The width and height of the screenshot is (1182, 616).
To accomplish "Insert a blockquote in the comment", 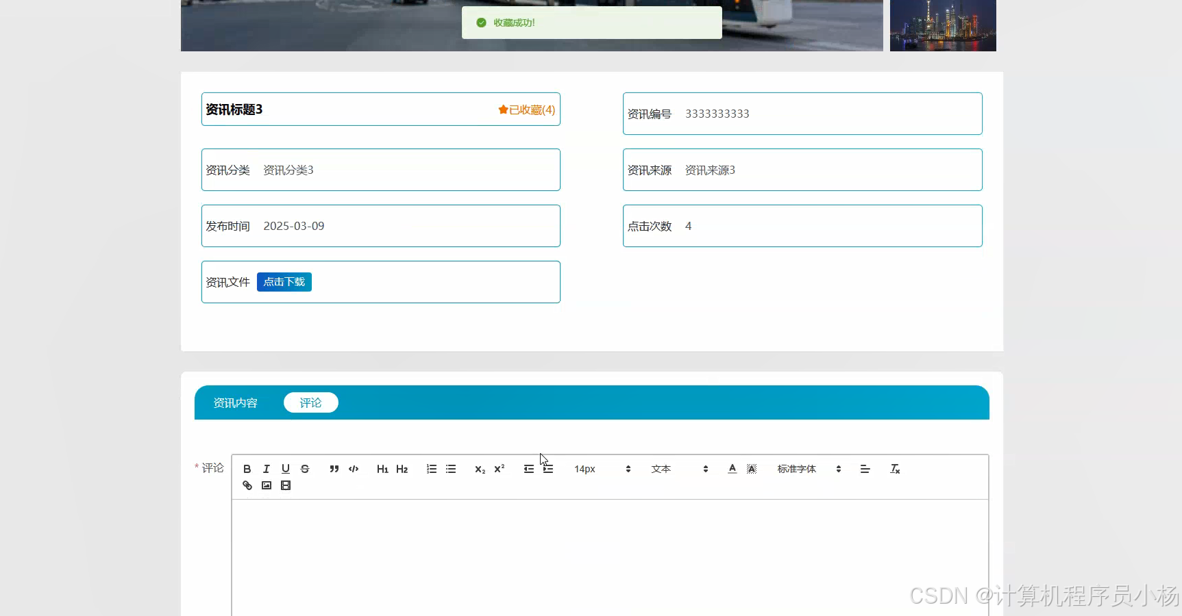I will (334, 469).
